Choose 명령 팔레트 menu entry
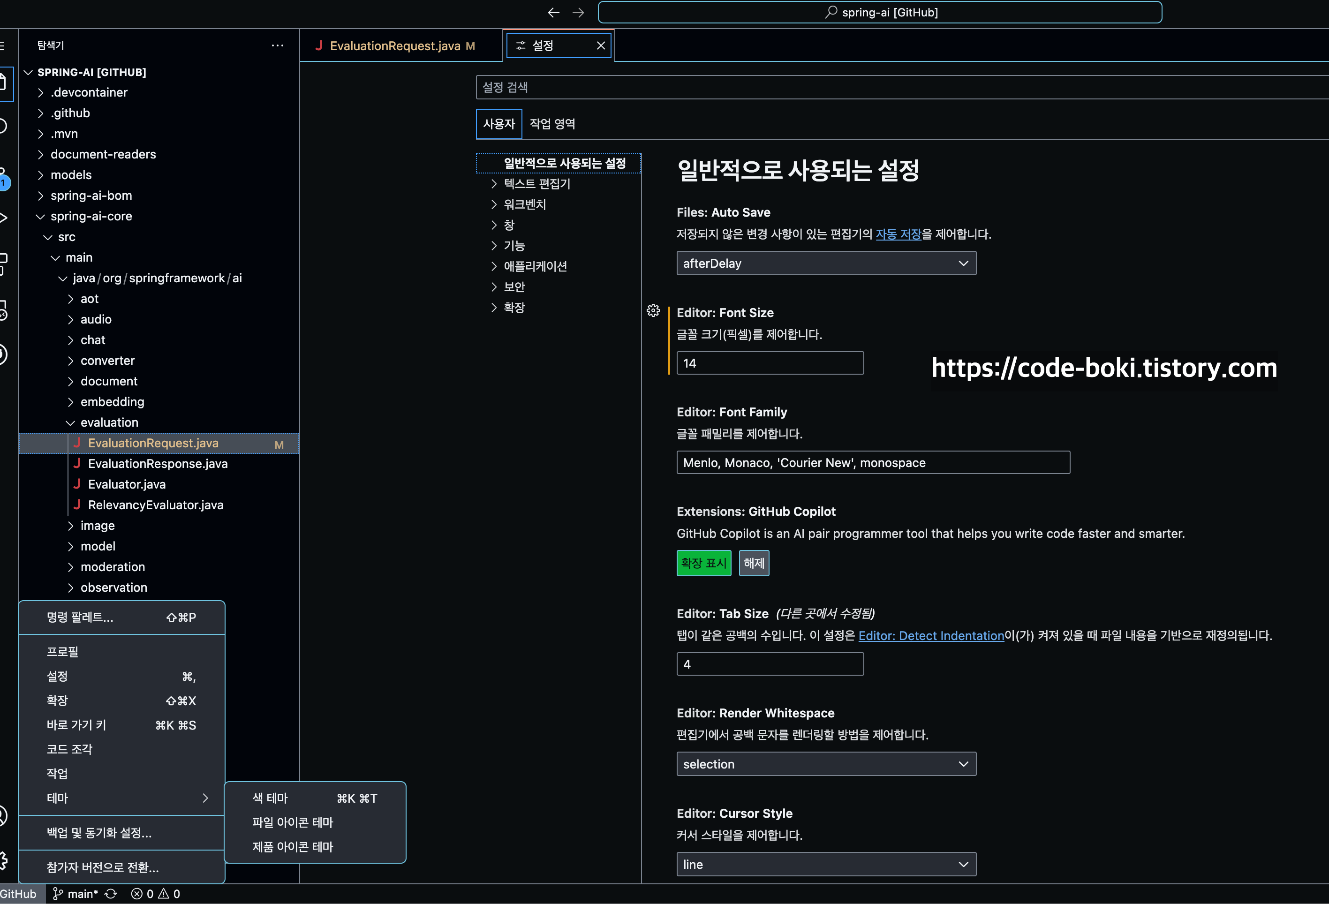Screen dimensions: 1329x904 click(80, 618)
